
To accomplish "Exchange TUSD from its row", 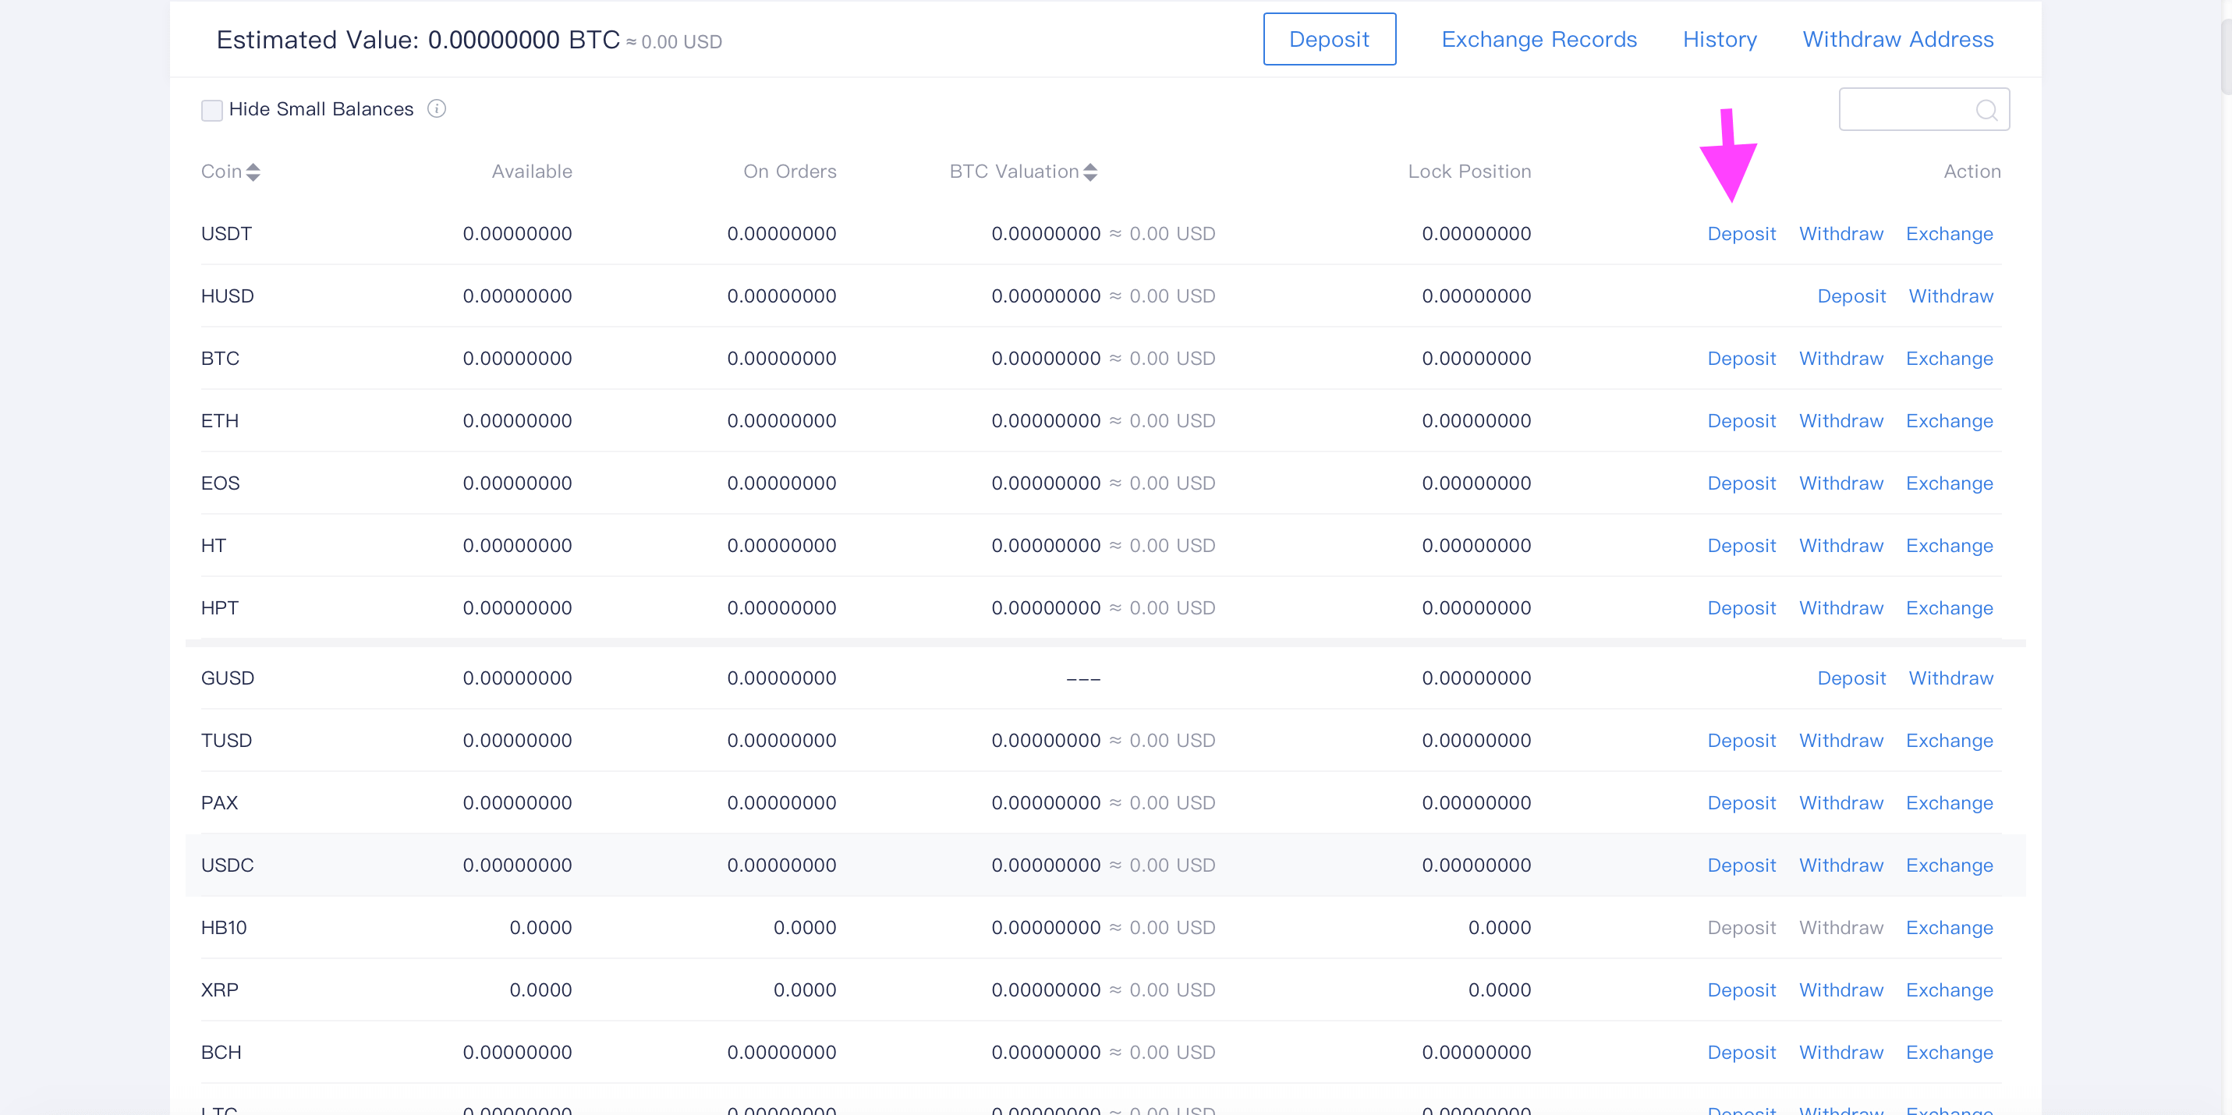I will [1949, 741].
